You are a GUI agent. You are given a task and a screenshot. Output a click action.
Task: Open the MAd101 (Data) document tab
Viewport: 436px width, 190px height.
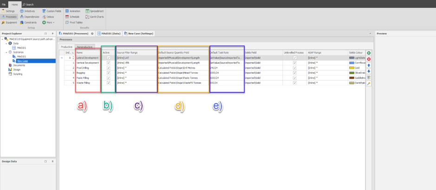point(110,33)
